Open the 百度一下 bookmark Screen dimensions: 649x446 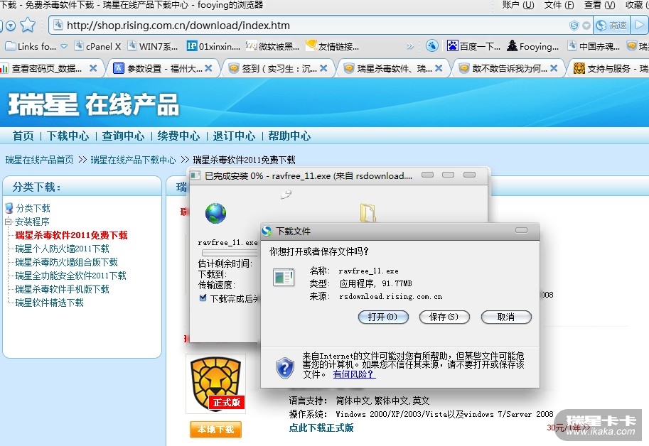coord(474,46)
